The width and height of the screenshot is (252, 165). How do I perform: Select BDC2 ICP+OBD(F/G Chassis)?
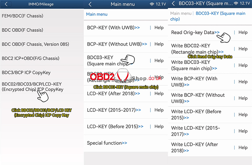(x=42, y=58)
